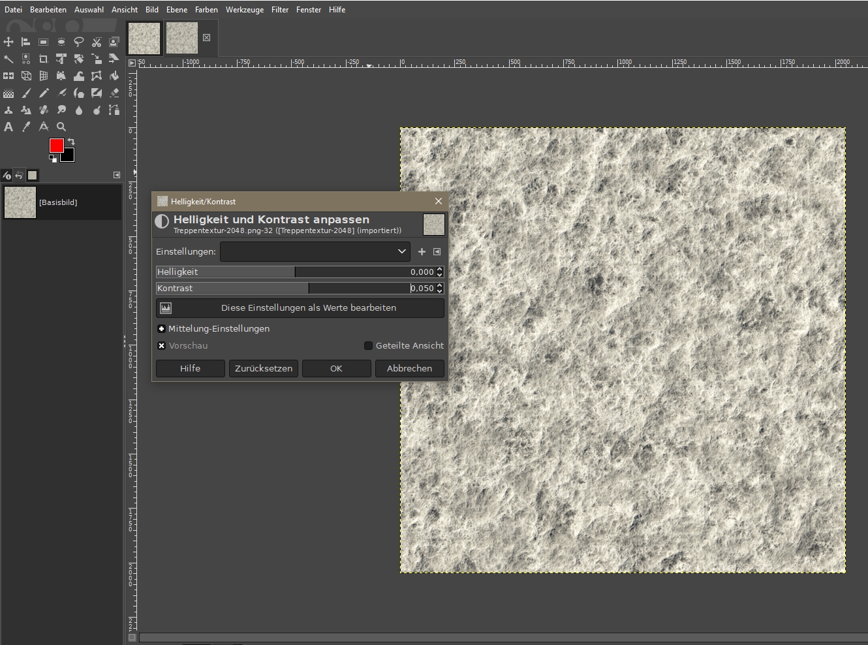Switch to the Tool Options tab

[x=7, y=175]
